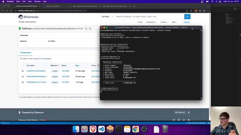Screen dimensions: 241x135
Task: Open the 1 min ago transaction hash
Action: pyautogui.click(x=37, y=82)
